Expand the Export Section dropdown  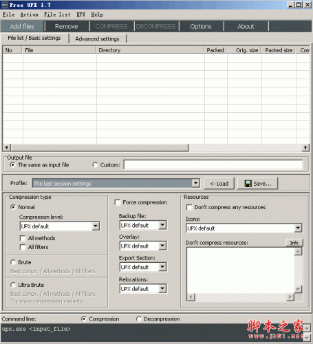162,267
